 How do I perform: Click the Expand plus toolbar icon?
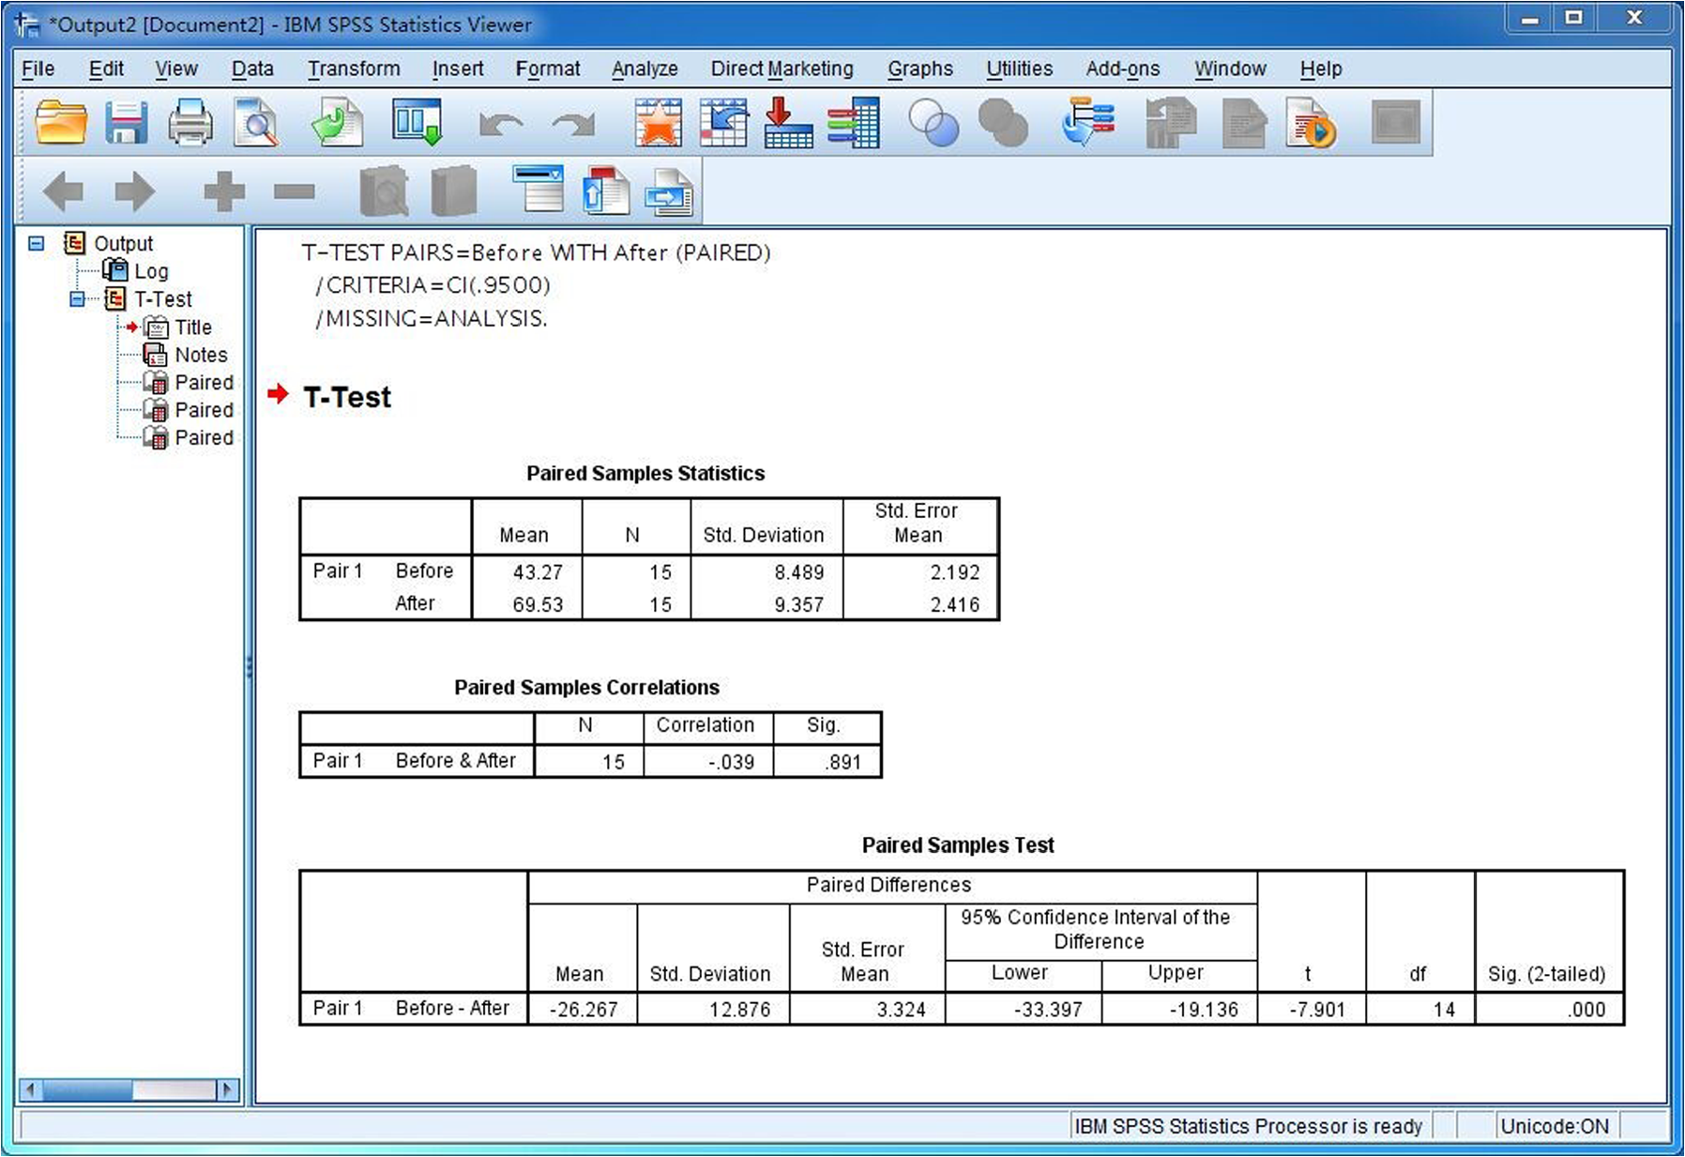coord(224,191)
